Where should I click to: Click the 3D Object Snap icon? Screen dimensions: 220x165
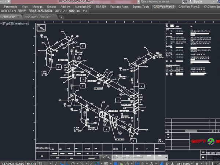point(127,164)
